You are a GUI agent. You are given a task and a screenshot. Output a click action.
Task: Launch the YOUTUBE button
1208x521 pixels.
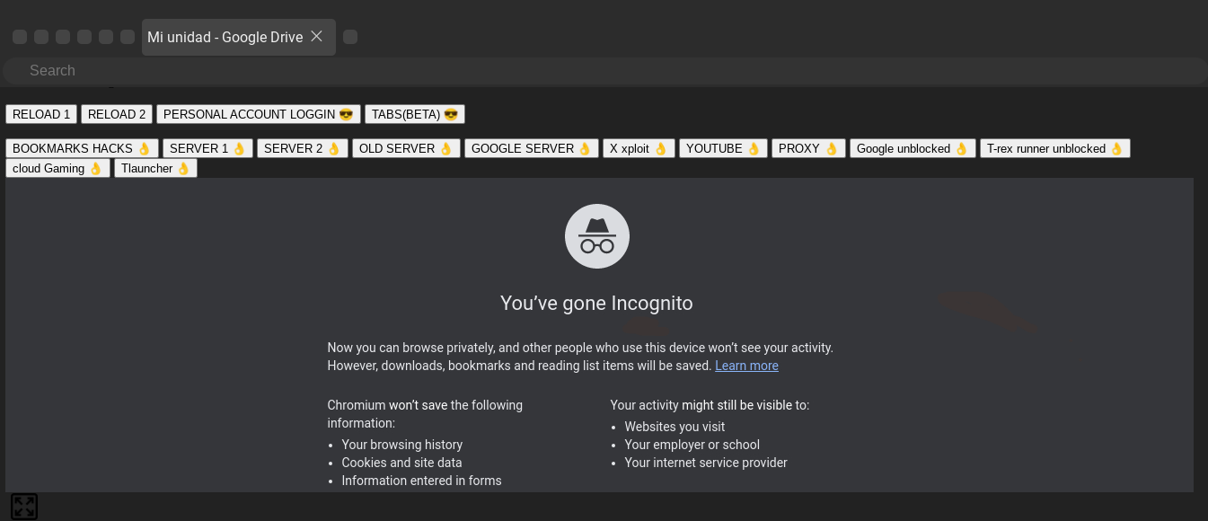(x=723, y=148)
